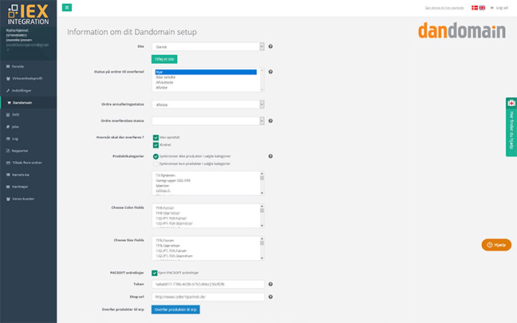Click the Log ud exit icon
This screenshot has height=323, width=517.
coord(492,8)
